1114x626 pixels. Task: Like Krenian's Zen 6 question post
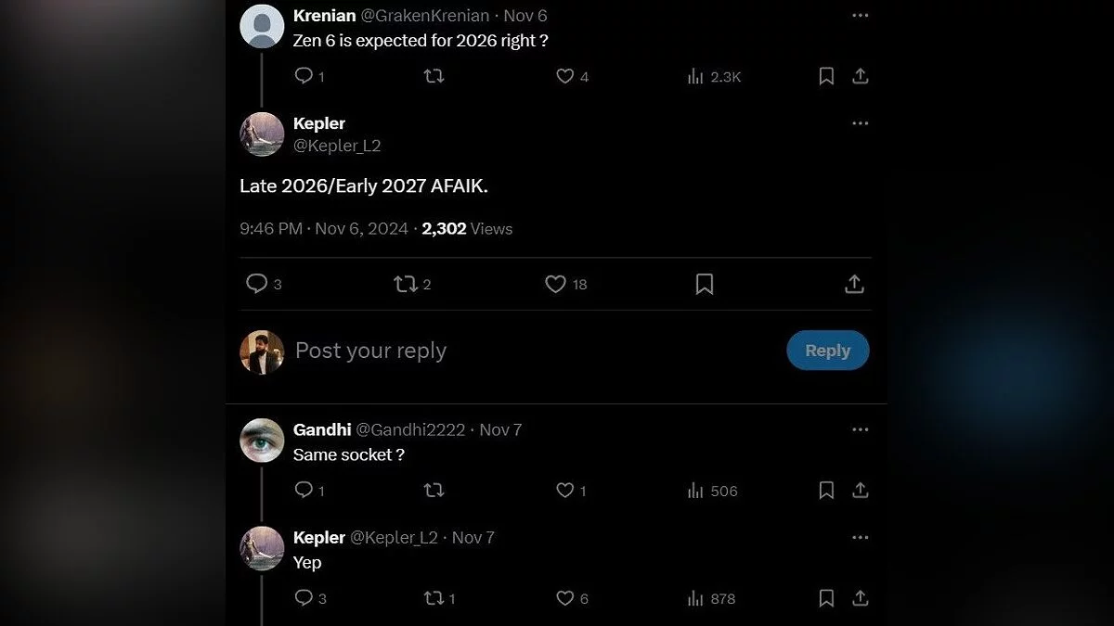[x=564, y=77]
